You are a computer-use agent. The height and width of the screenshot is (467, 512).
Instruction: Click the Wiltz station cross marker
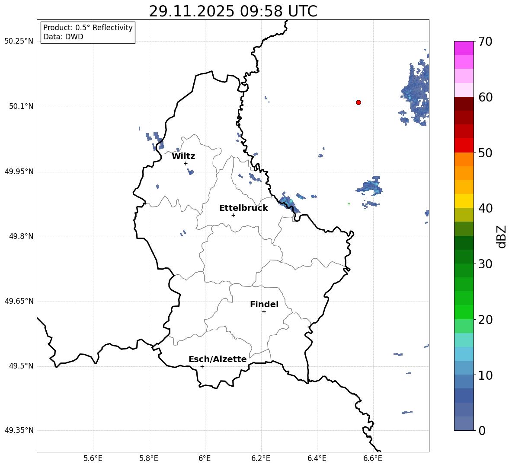coord(186,163)
